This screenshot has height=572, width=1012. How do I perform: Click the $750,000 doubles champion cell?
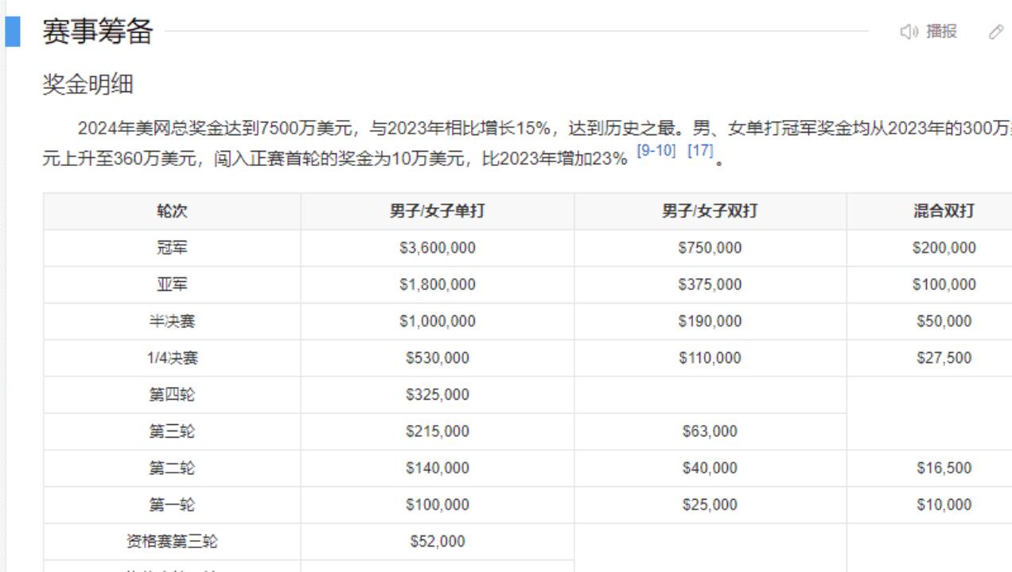tap(710, 248)
